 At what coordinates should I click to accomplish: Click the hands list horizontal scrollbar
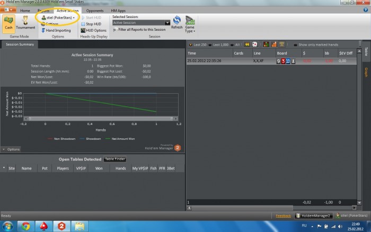point(243,208)
